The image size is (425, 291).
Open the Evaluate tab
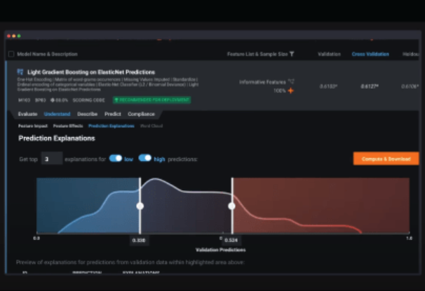pyautogui.click(x=27, y=114)
